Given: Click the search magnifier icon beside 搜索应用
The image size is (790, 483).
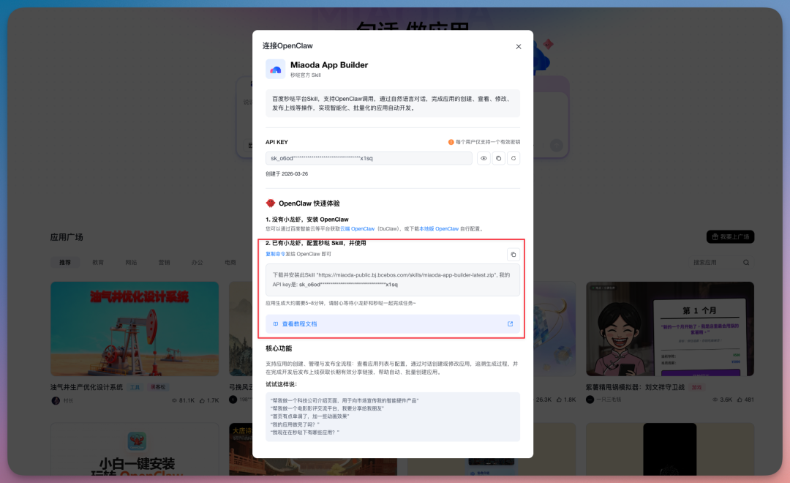Looking at the screenshot, I should [x=745, y=261].
